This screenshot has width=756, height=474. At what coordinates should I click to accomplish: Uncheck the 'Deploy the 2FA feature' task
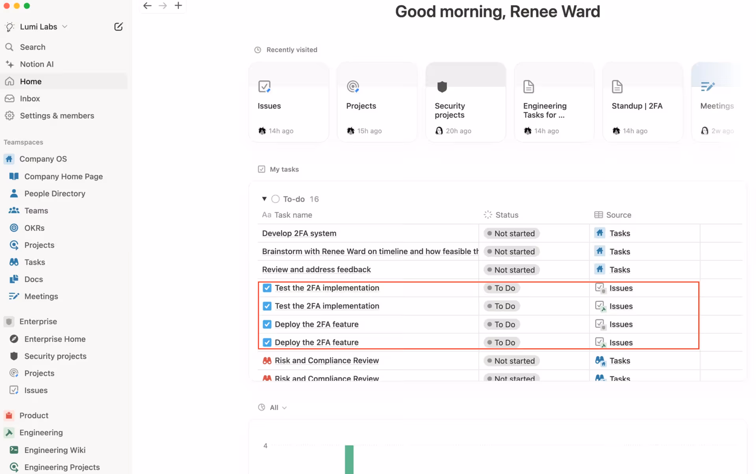point(267,324)
